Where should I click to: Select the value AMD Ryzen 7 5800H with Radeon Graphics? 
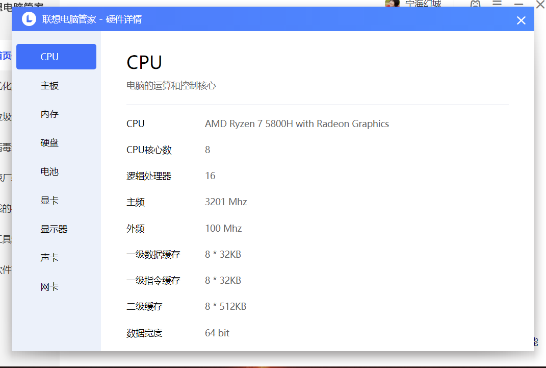[297, 124]
